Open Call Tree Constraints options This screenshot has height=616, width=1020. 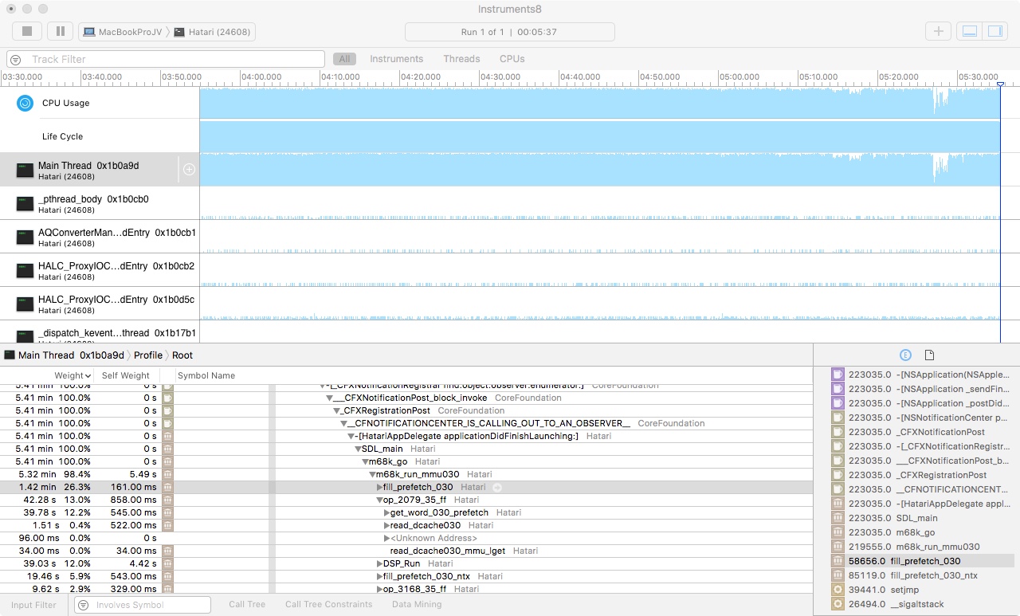tap(329, 604)
